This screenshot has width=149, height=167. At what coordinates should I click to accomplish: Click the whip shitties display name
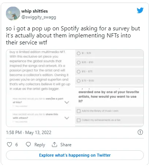click(x=34, y=11)
